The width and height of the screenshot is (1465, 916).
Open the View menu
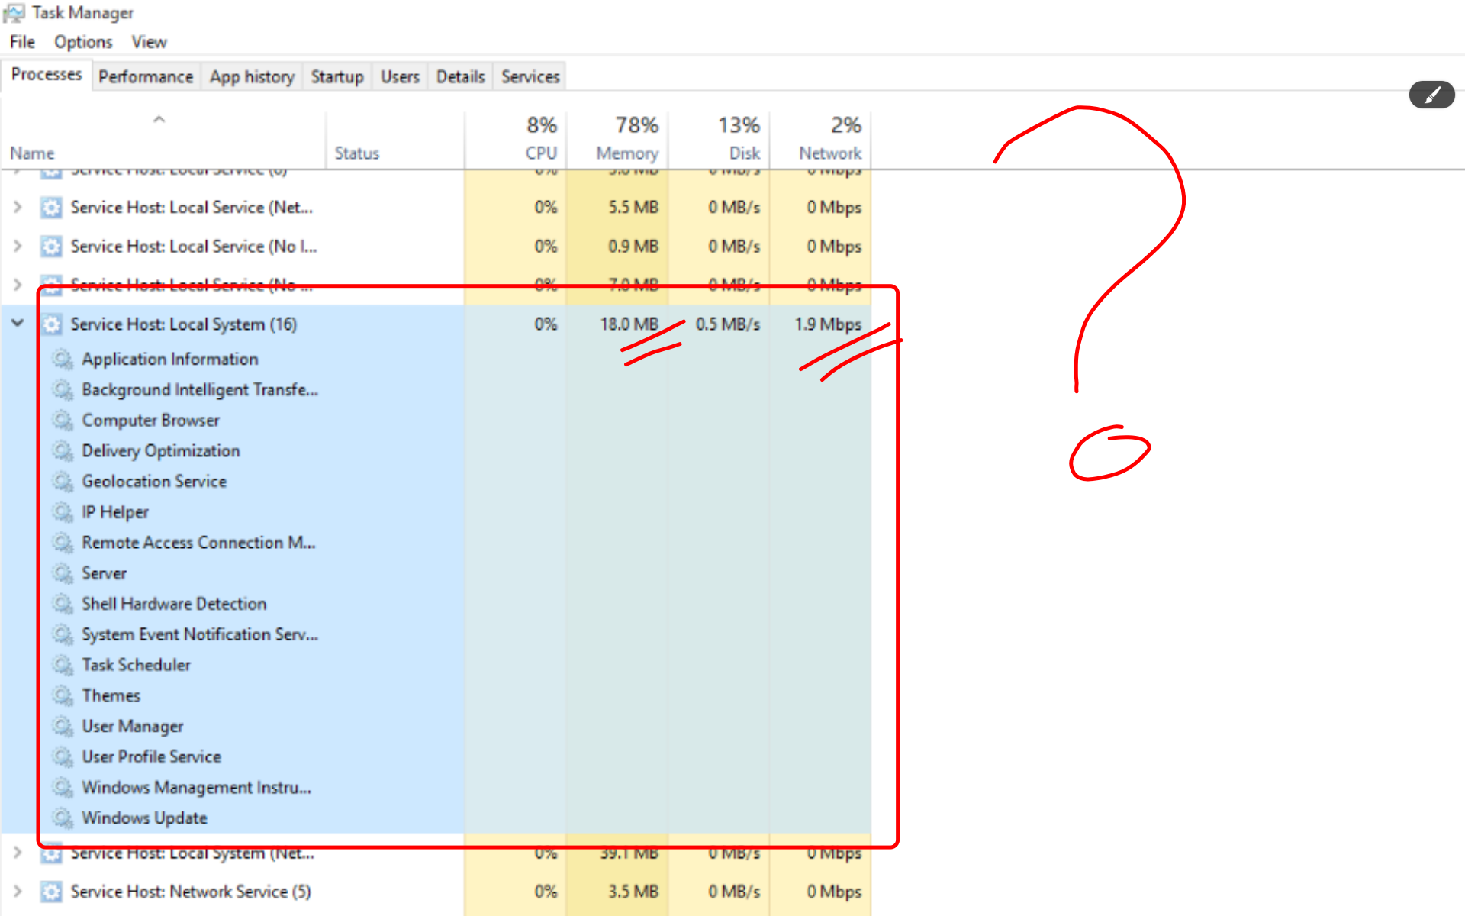coord(149,42)
